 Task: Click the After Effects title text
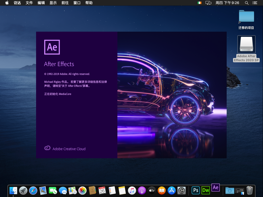(59, 64)
